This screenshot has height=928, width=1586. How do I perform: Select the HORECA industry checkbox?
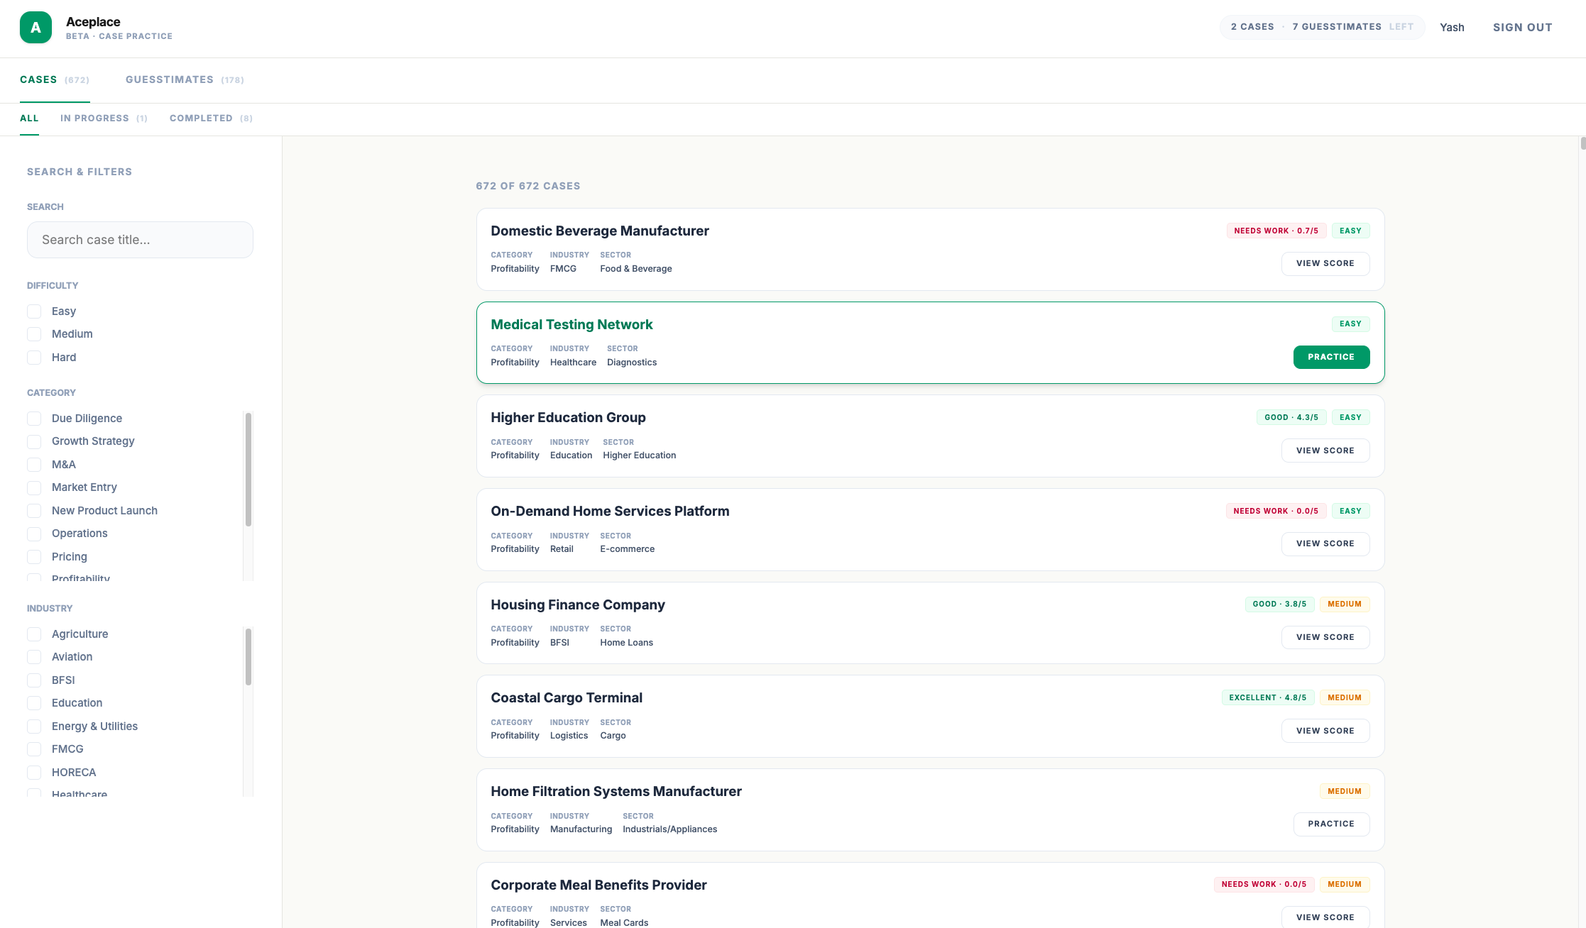tap(34, 773)
